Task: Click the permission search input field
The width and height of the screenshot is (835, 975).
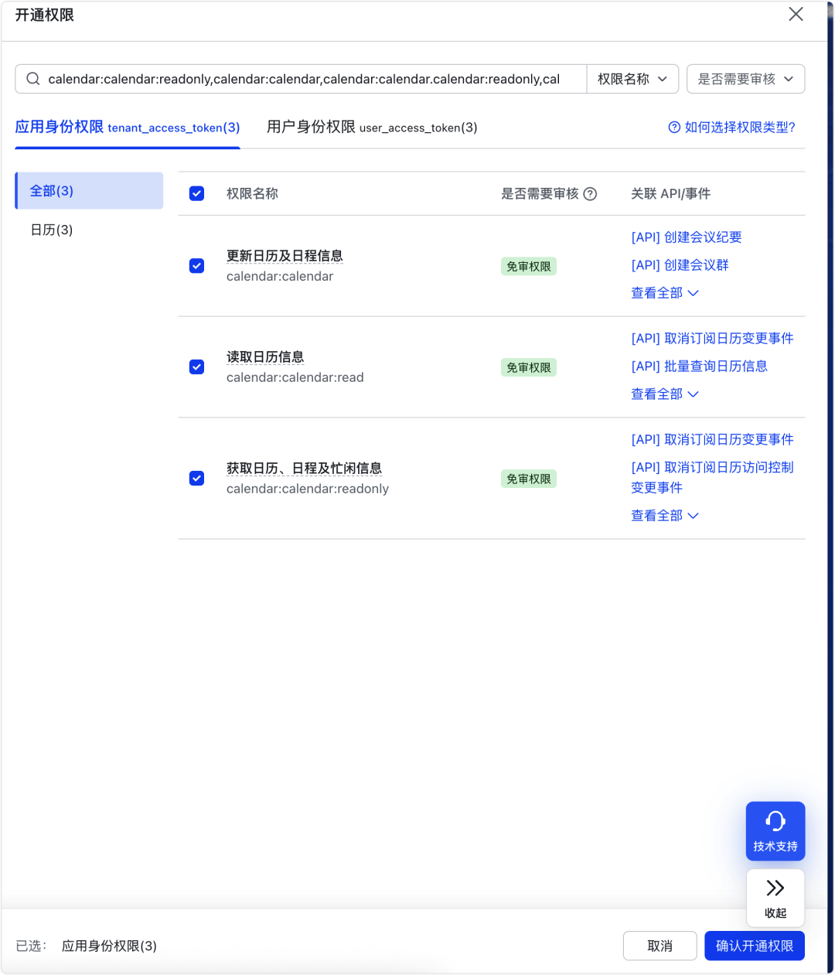Action: (309, 78)
